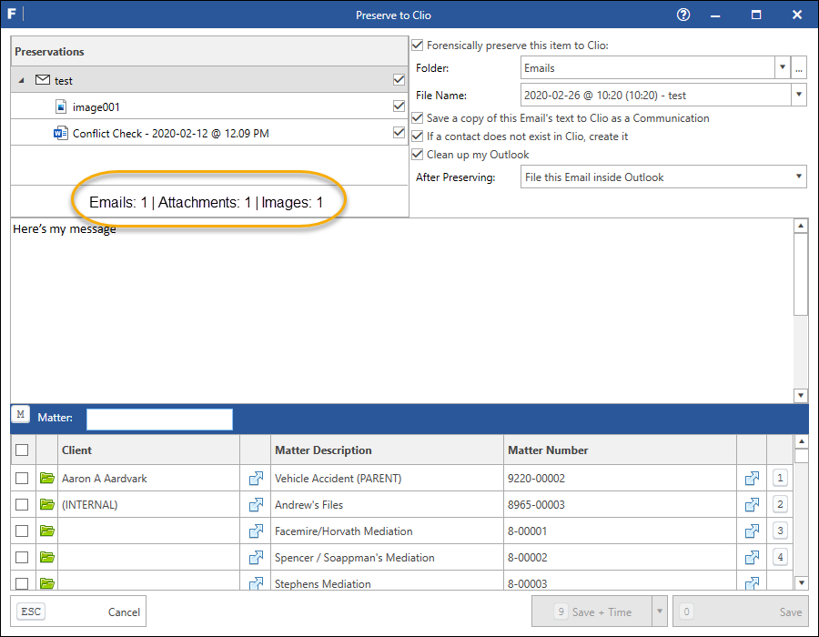Open client link icon for (INTERNAL)

[256, 504]
